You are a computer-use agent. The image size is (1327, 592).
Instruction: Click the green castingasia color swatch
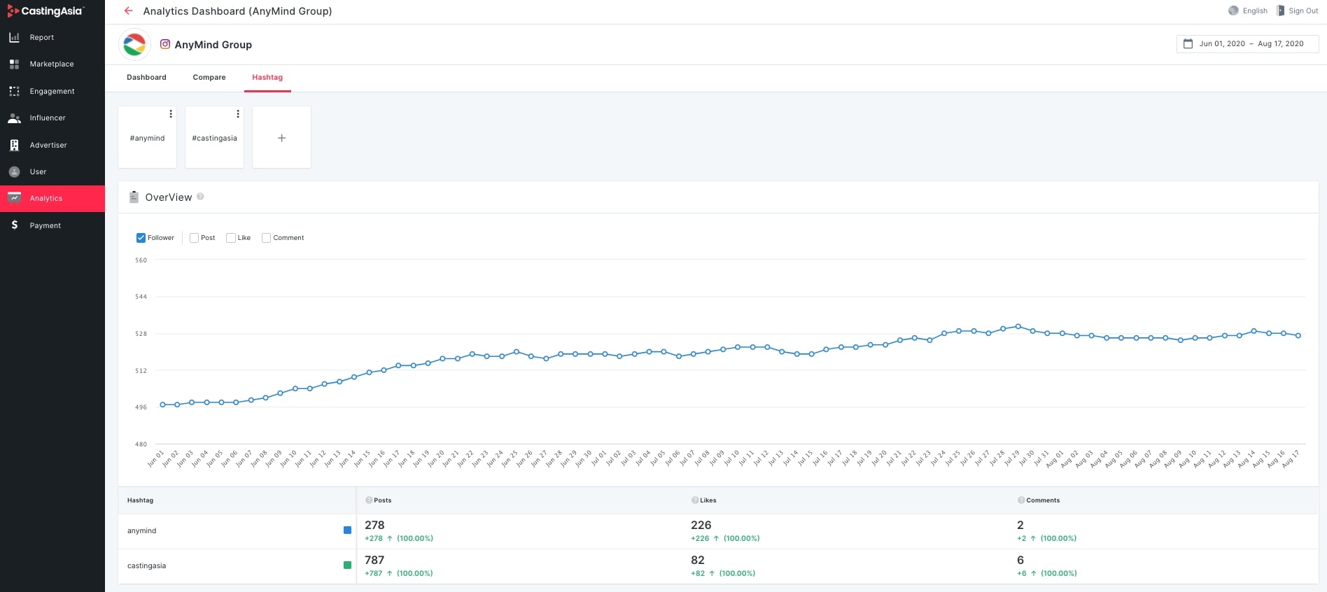347,565
